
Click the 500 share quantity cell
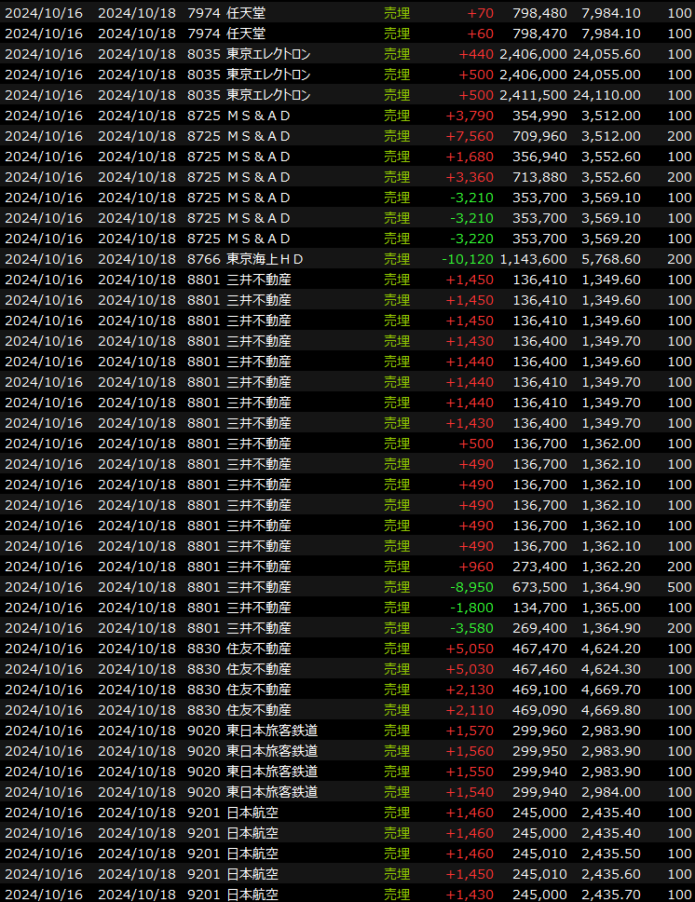(x=679, y=587)
